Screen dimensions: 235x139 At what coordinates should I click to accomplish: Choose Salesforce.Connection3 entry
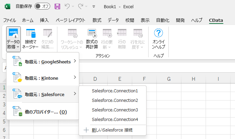115,110
